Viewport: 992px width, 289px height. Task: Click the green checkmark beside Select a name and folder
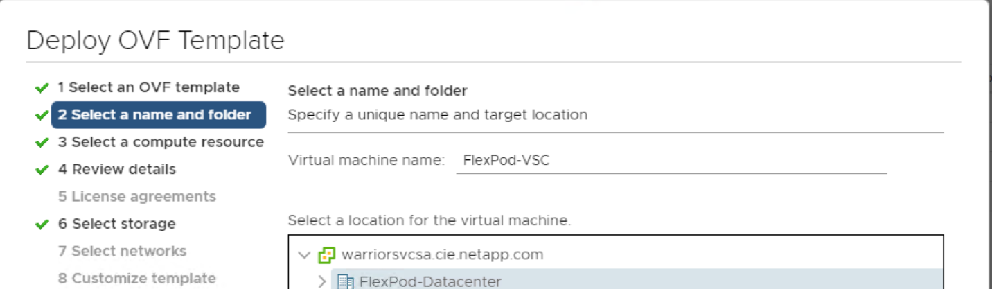point(42,116)
